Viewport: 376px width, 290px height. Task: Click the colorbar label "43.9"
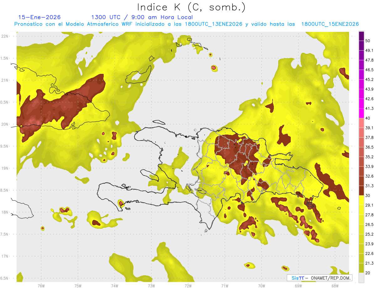pos(369,89)
